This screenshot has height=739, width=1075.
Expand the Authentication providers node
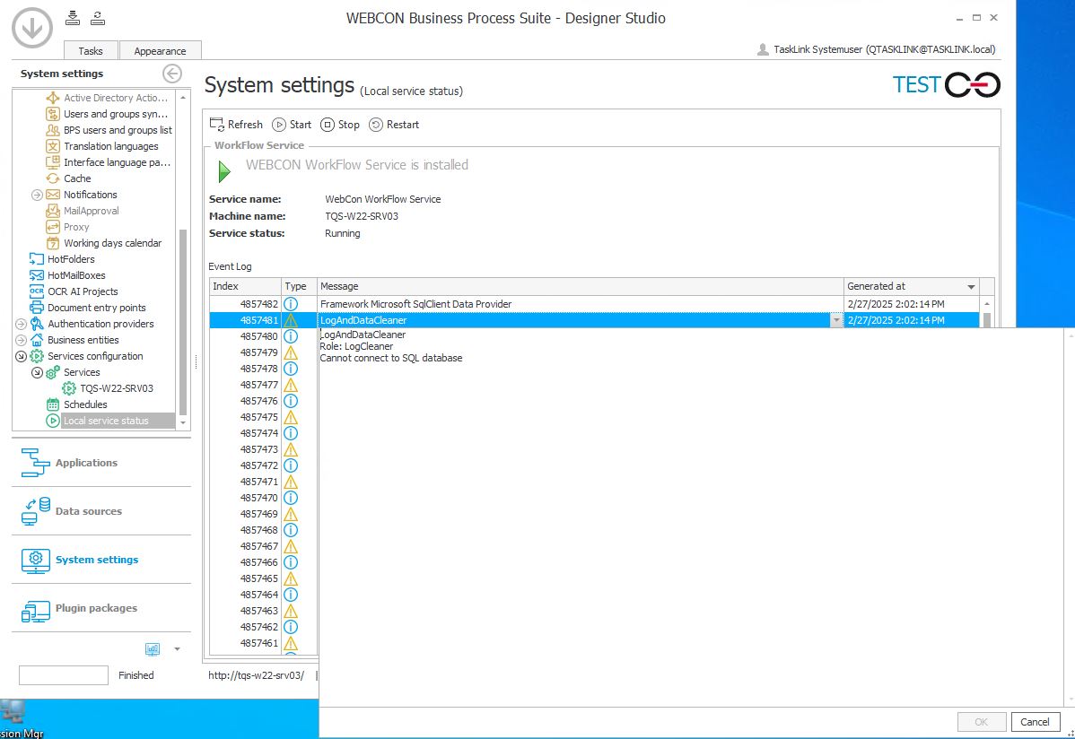pyautogui.click(x=21, y=324)
